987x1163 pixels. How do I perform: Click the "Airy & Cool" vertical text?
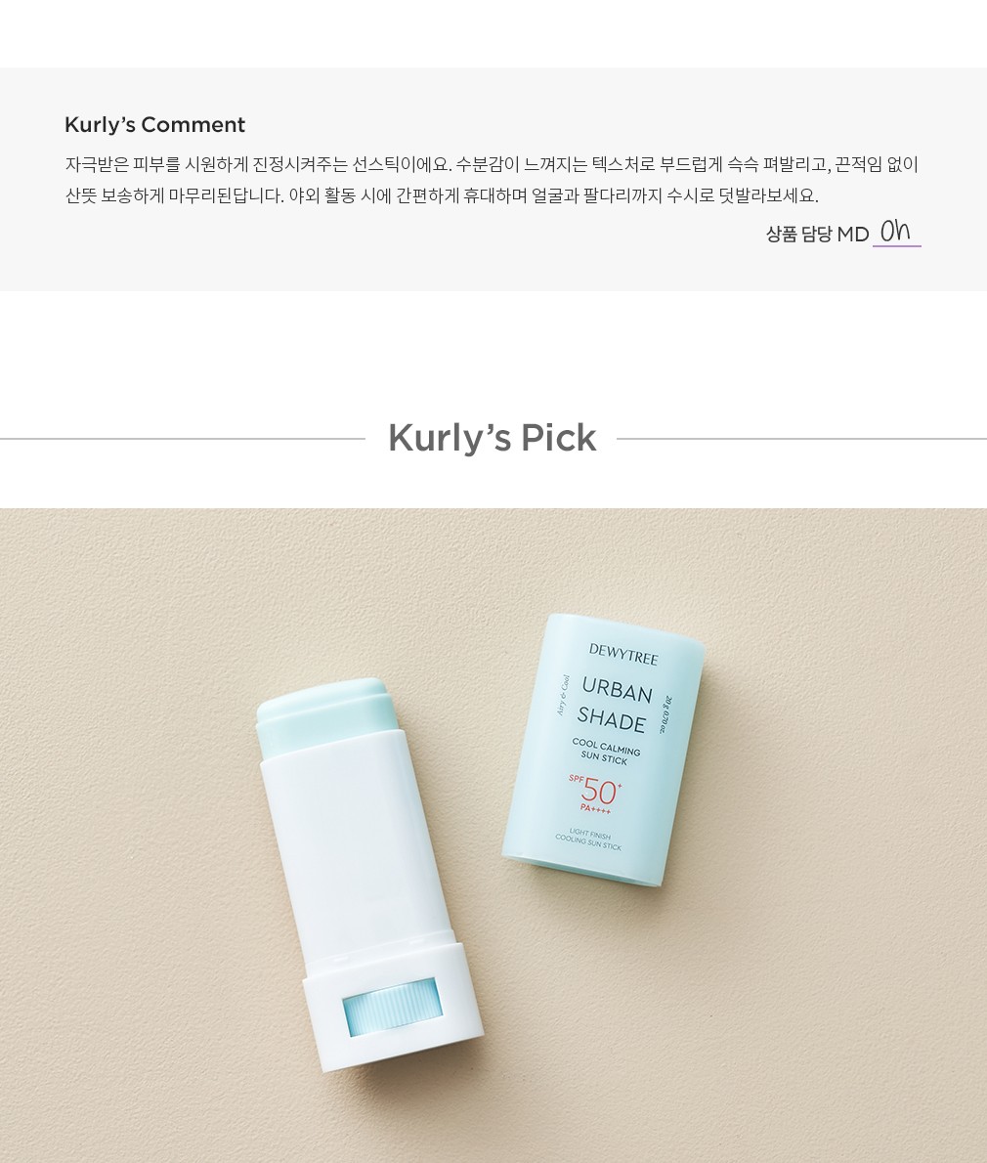pos(563,694)
